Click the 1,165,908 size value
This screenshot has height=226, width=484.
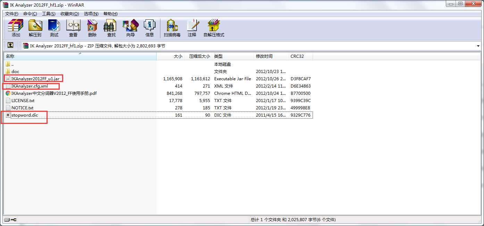[173, 79]
